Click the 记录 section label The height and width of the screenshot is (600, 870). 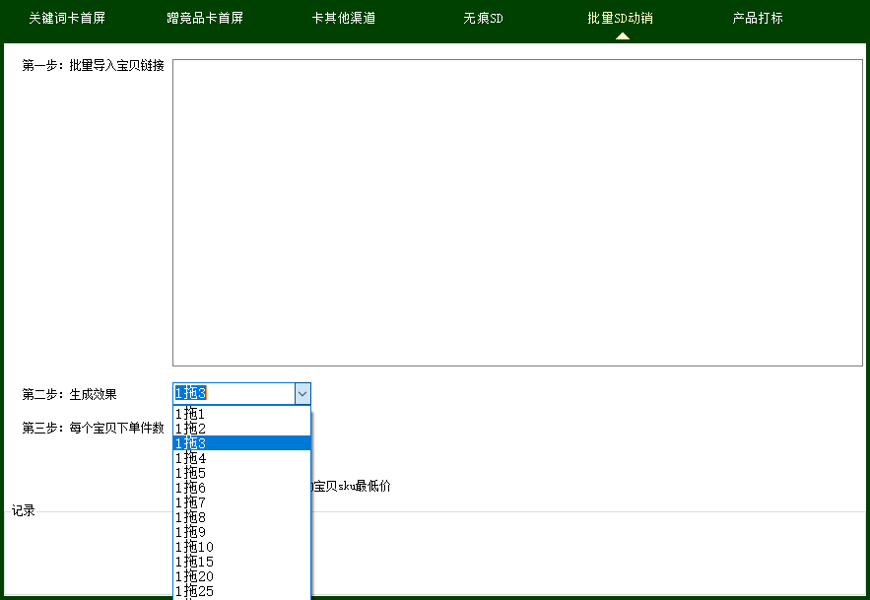[x=23, y=510]
